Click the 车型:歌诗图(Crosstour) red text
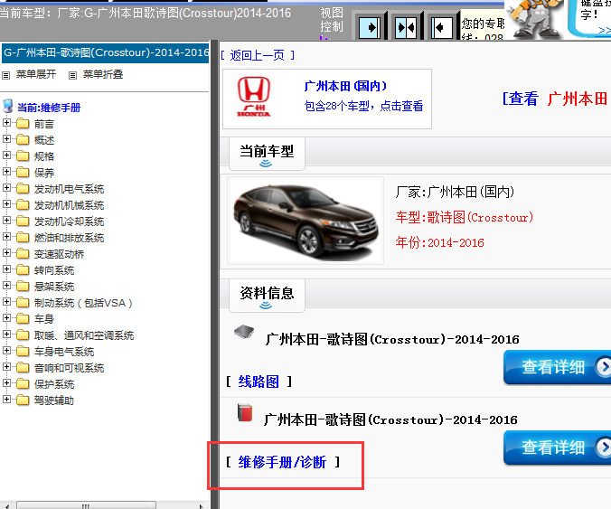This screenshot has width=611, height=509. (x=464, y=217)
